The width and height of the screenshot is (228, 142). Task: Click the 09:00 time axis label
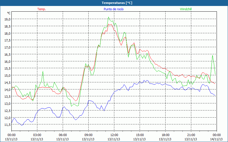point(88,135)
